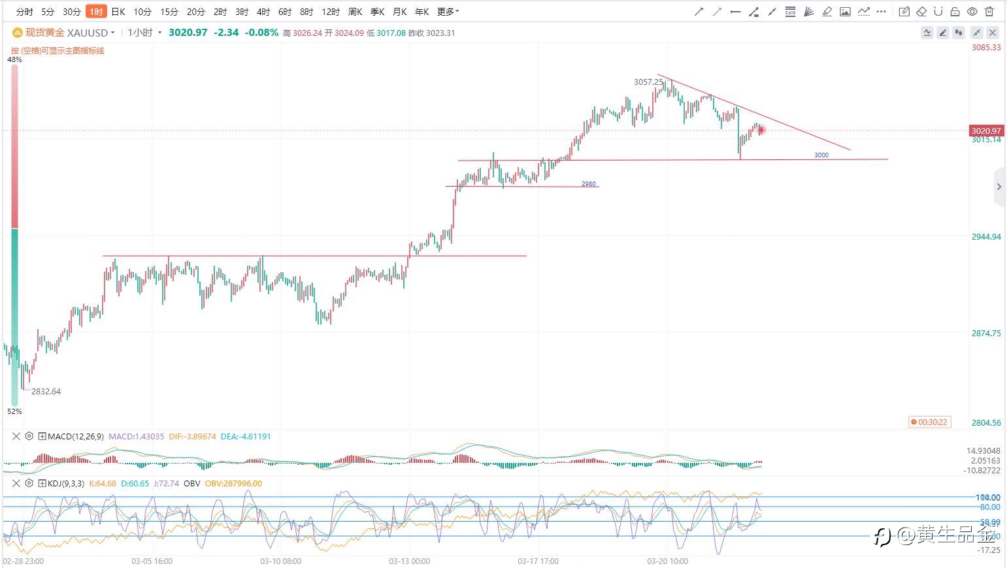Open the indicator line icon in chart header

[x=927, y=33]
